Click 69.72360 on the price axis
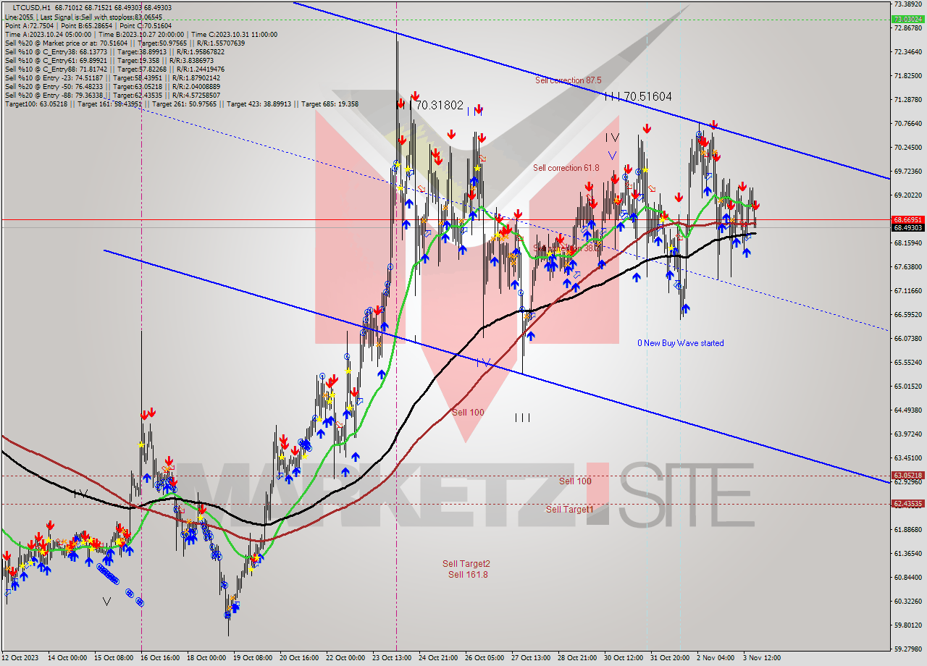 point(907,172)
